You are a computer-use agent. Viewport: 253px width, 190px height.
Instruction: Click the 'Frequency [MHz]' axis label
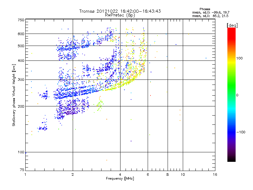(x=120, y=179)
